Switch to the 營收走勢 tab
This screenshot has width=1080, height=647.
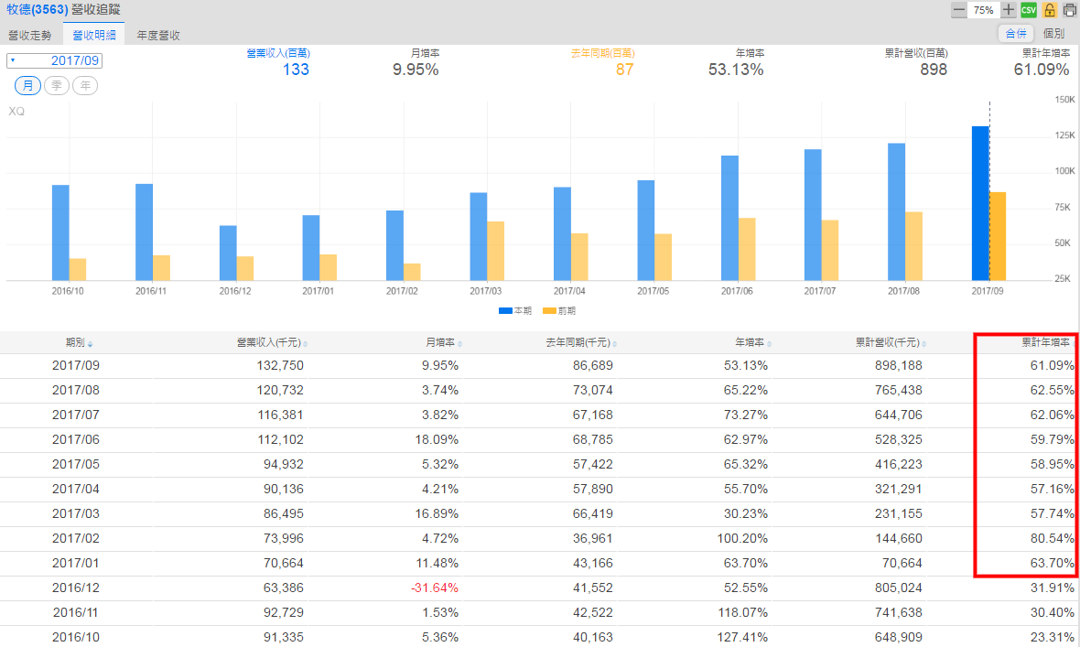pyautogui.click(x=29, y=35)
